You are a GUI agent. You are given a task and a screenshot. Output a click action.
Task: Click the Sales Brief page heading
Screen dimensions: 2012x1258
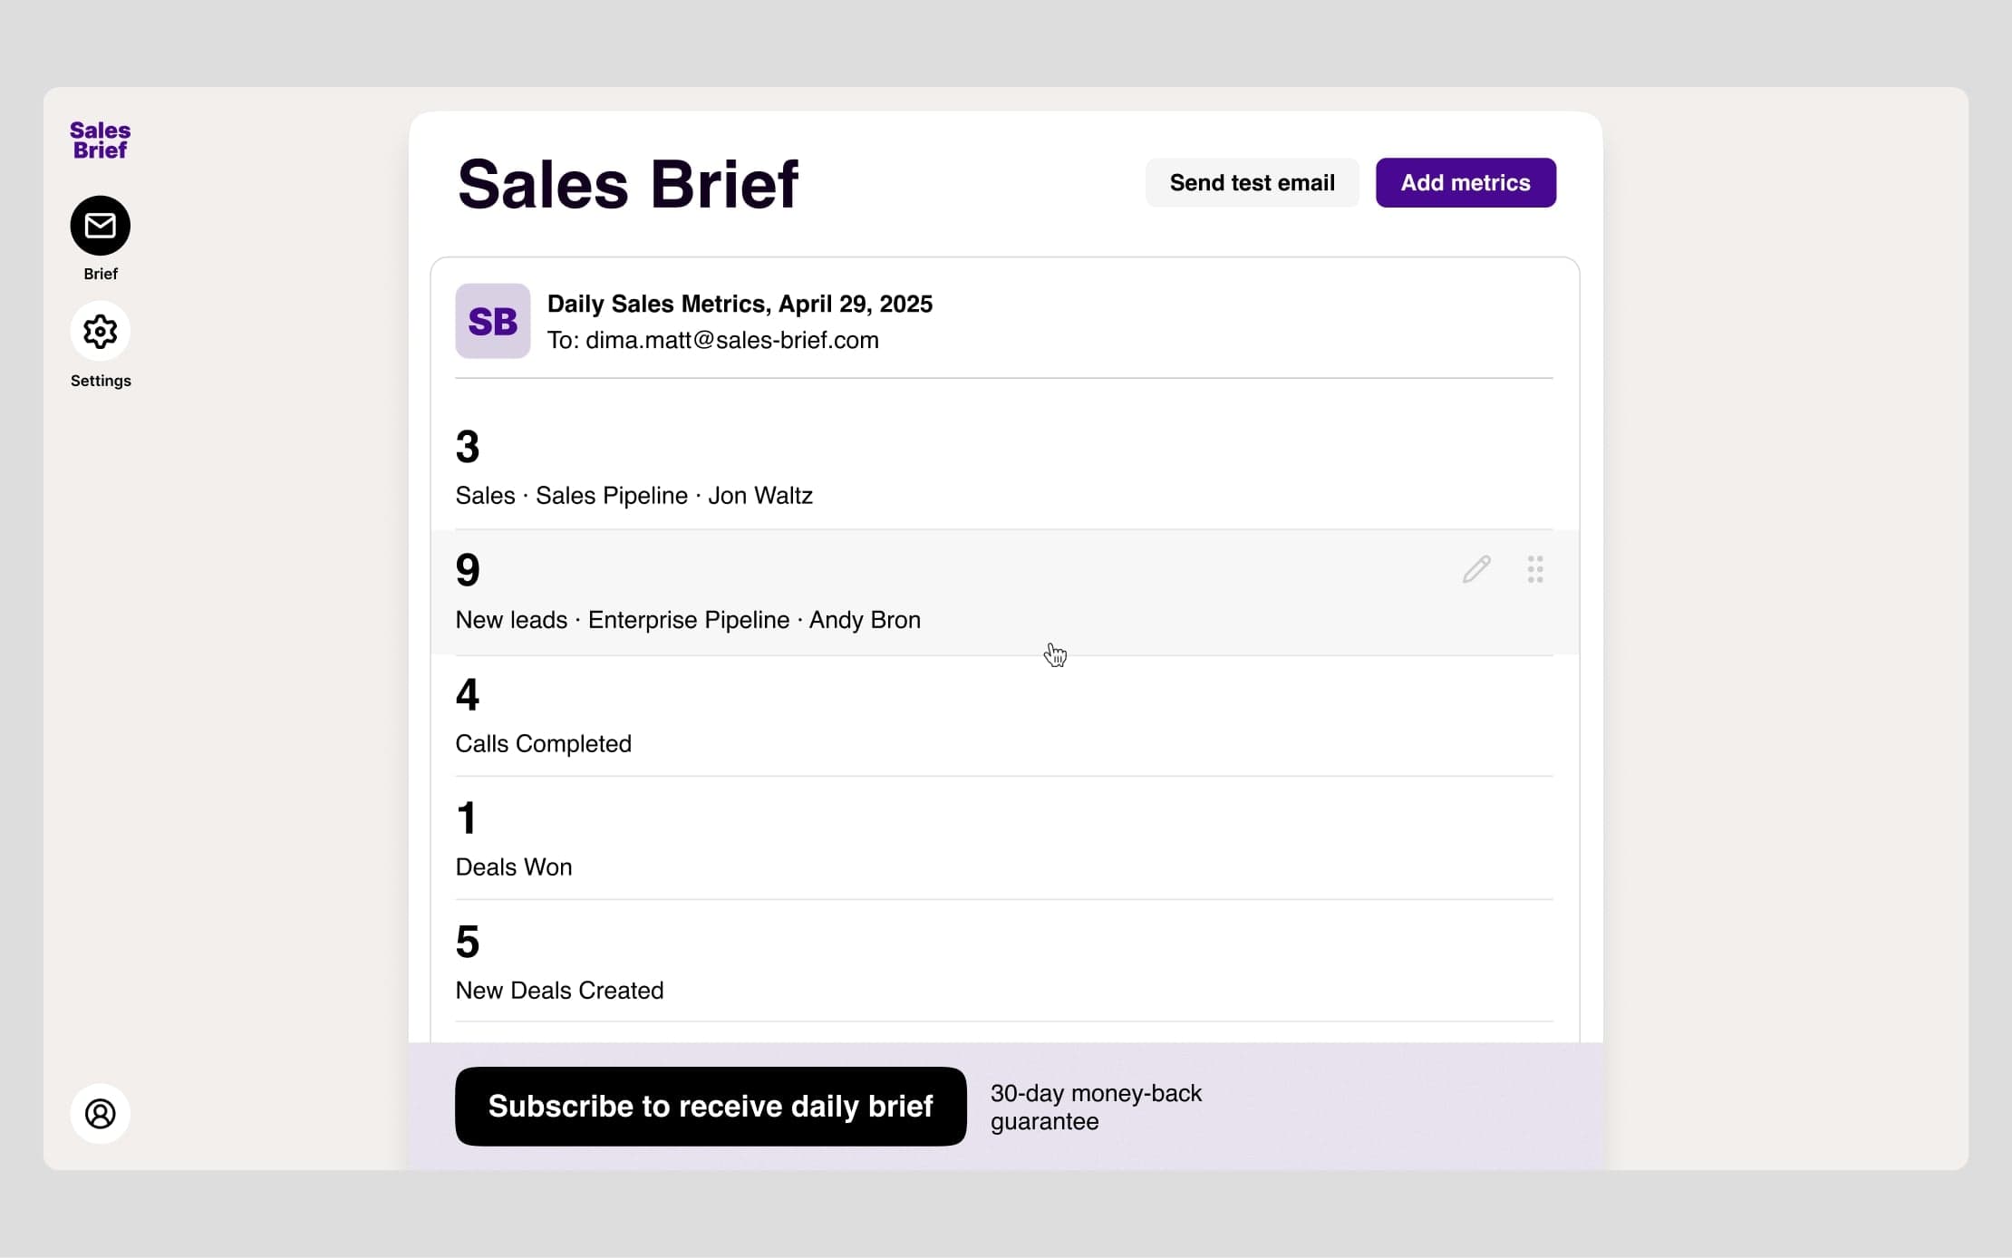[627, 184]
